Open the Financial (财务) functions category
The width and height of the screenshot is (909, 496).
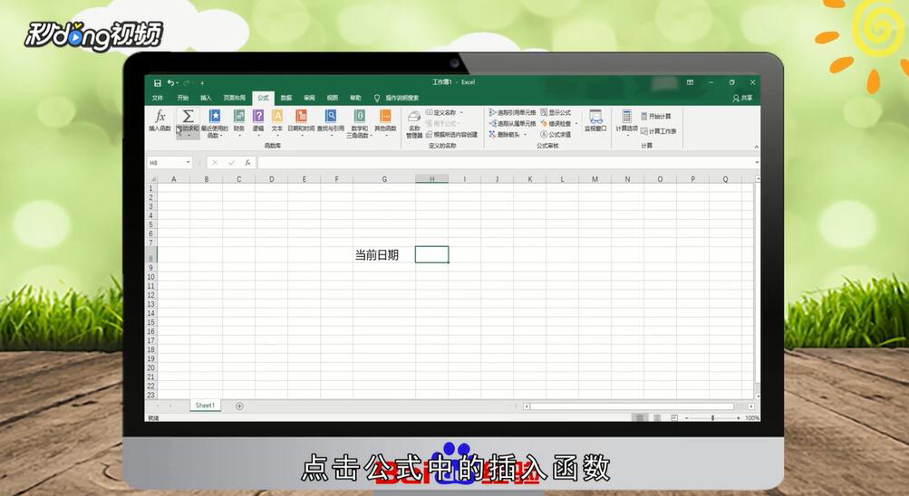coord(239,121)
